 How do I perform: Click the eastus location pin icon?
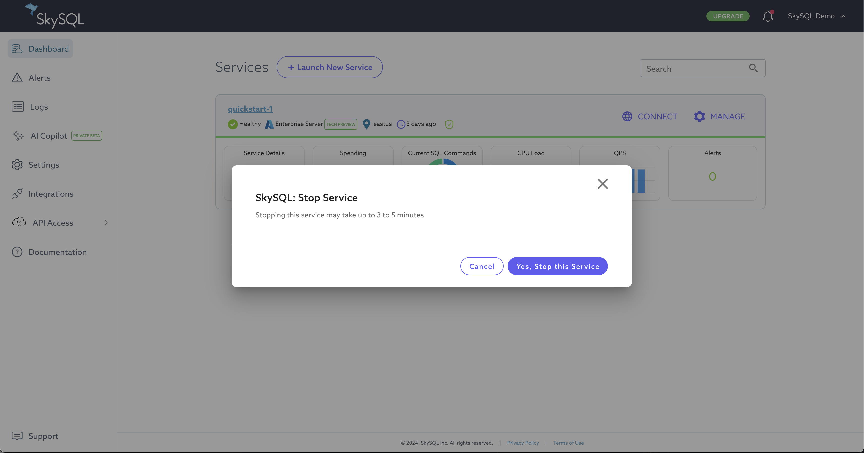tap(367, 124)
